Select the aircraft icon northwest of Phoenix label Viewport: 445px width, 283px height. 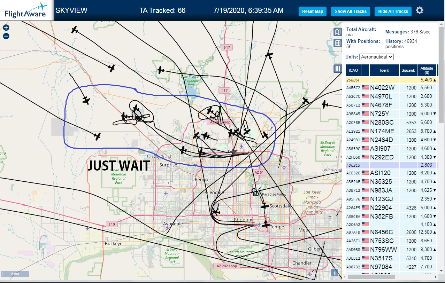[x=216, y=212]
